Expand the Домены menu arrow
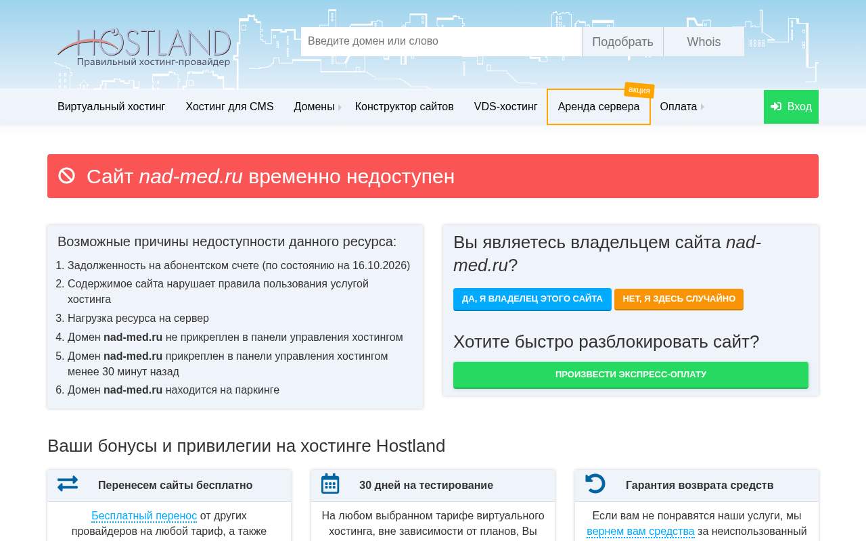 coord(340,107)
